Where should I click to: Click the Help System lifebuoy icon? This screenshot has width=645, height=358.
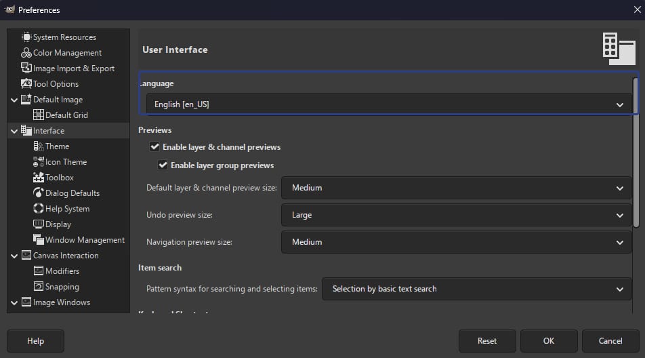39,208
